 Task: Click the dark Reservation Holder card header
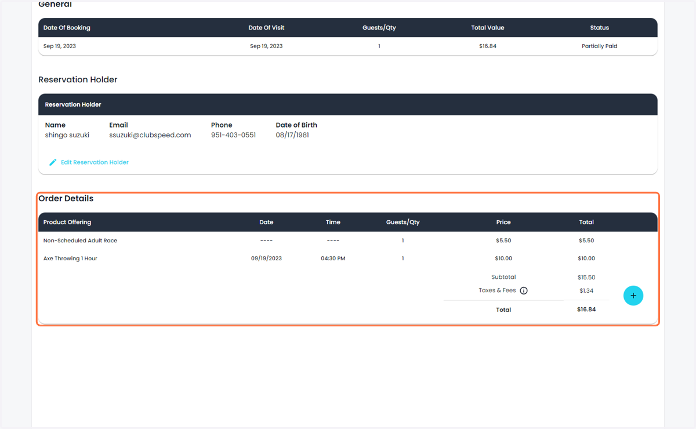point(348,104)
